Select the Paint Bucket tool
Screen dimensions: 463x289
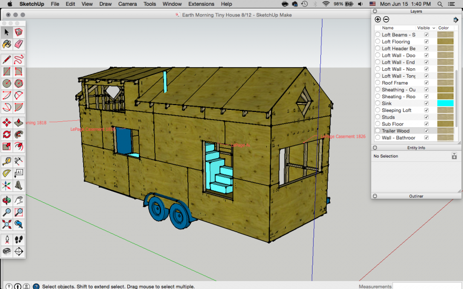coord(7,44)
